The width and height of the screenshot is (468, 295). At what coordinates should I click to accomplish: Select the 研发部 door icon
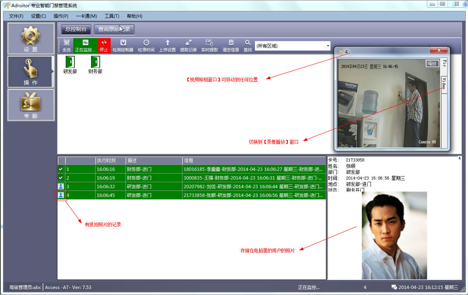pyautogui.click(x=70, y=62)
